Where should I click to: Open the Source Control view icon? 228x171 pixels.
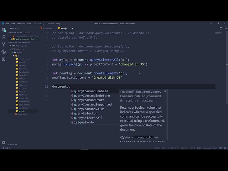[x=4, y=44]
